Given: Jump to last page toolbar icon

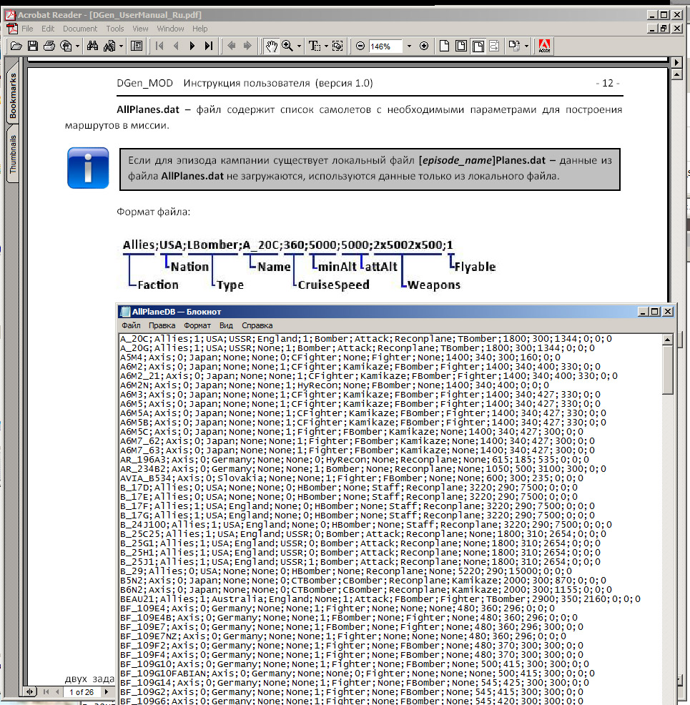Looking at the screenshot, I should pyautogui.click(x=208, y=46).
